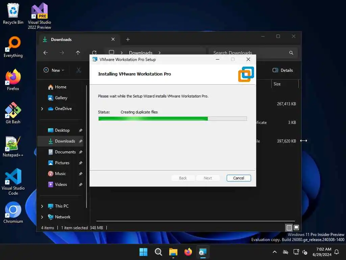Add a new Explorer tab

point(128,39)
